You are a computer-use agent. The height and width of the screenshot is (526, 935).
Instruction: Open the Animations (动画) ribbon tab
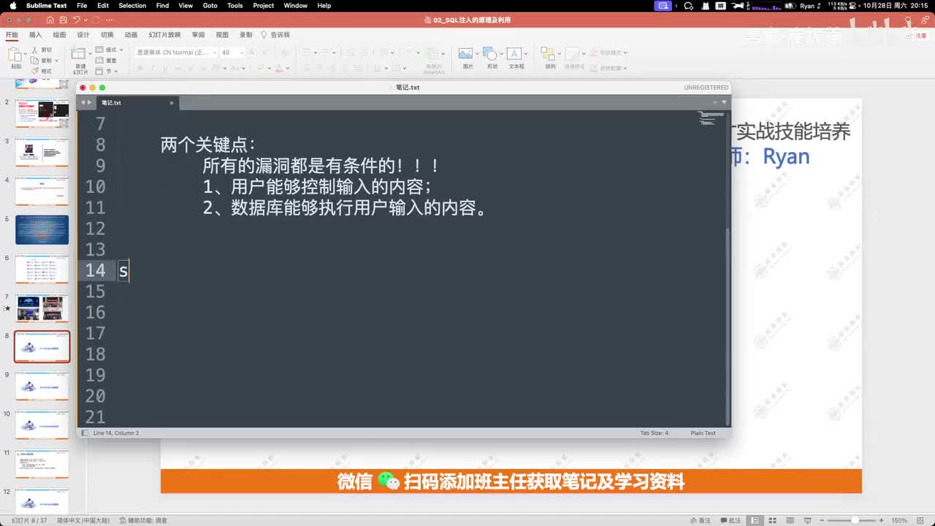[x=131, y=34]
